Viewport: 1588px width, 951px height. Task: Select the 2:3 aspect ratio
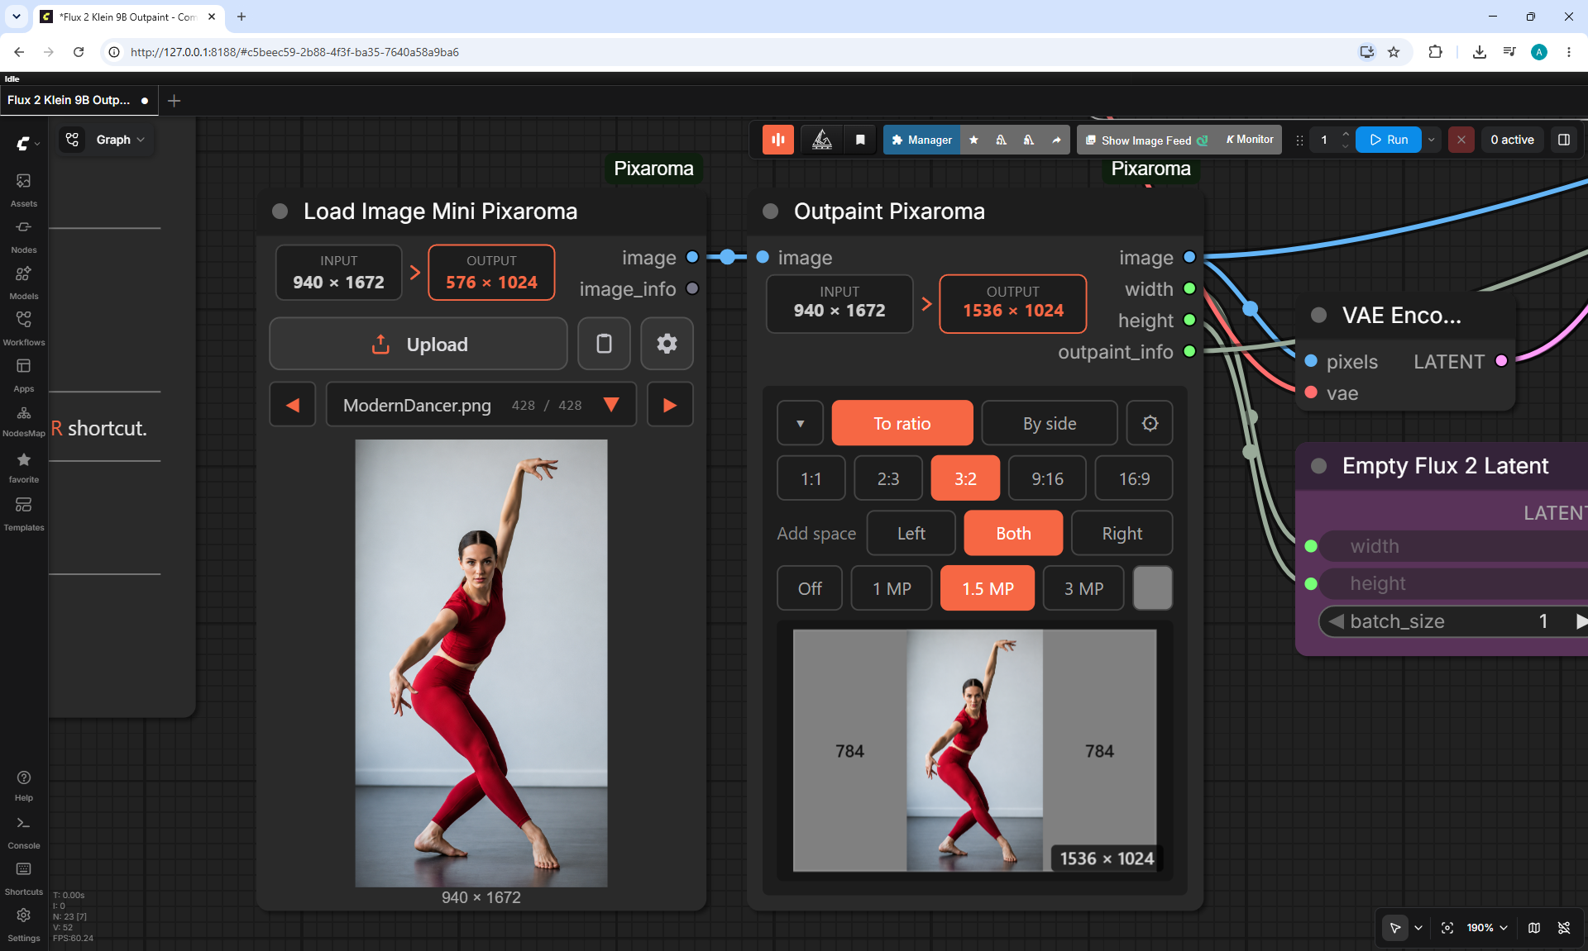coord(888,478)
